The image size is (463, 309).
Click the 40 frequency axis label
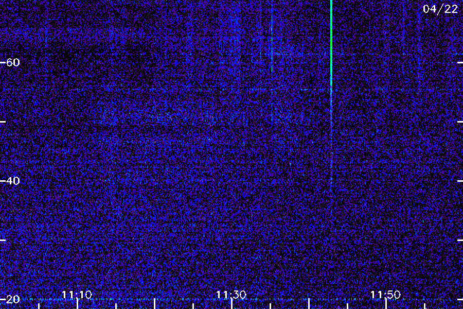click(13, 181)
